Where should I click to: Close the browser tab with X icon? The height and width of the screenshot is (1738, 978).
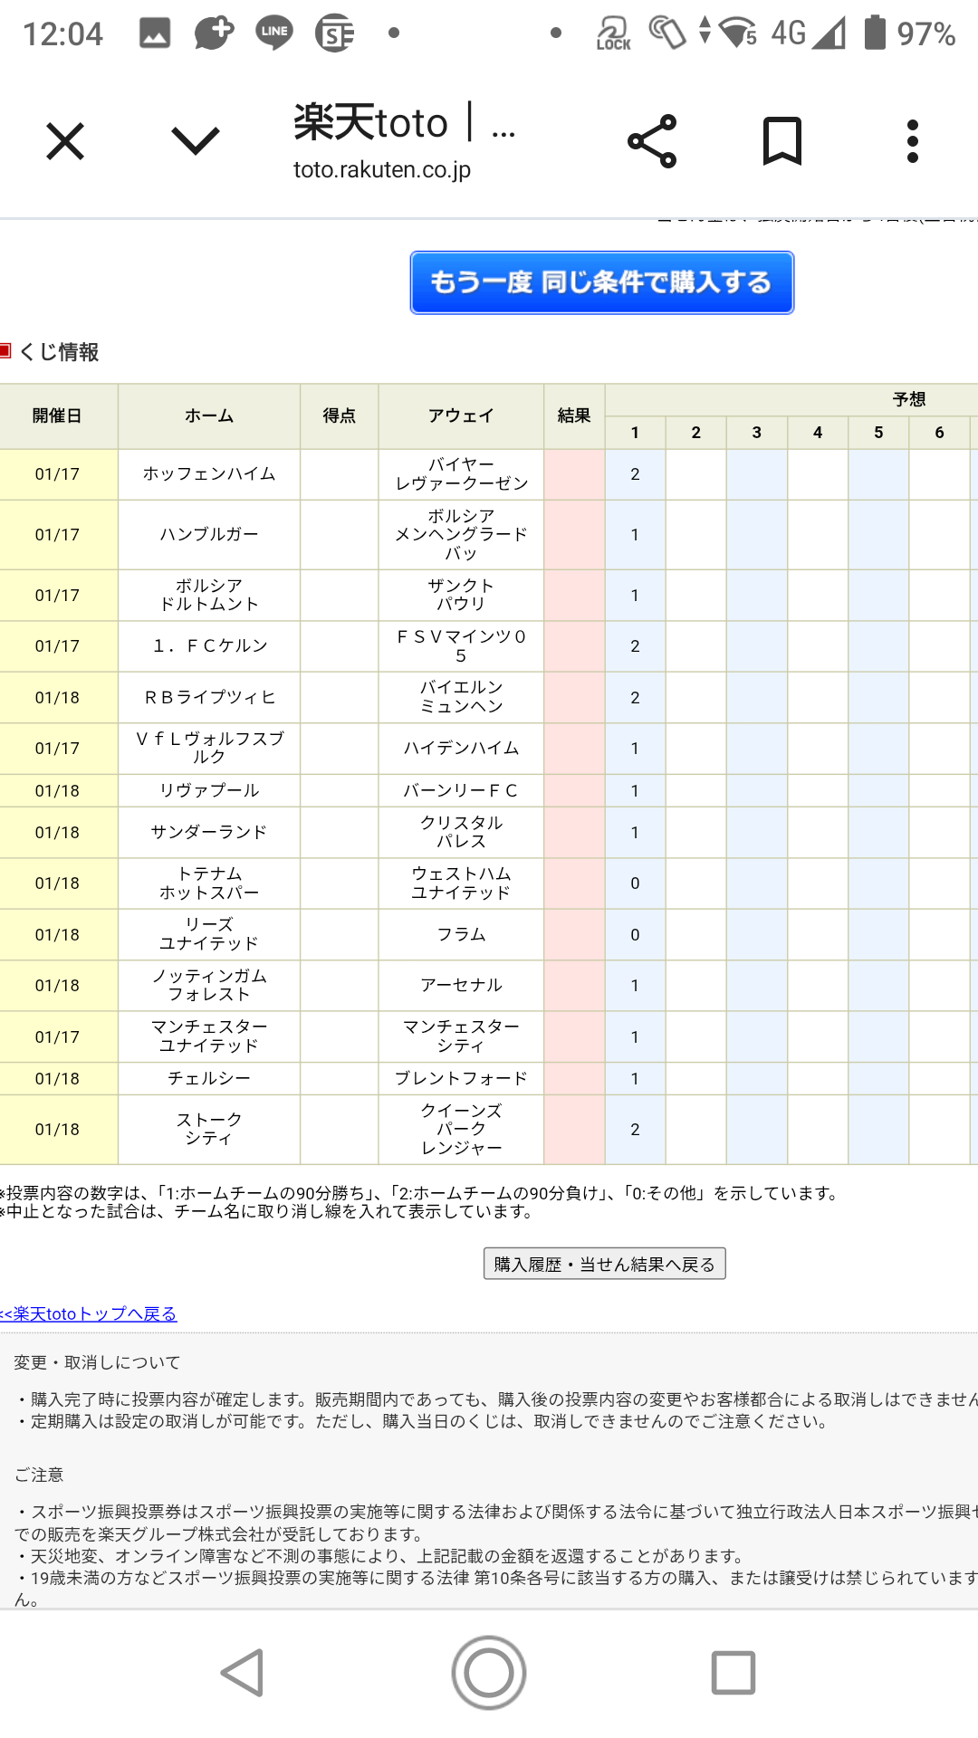[65, 141]
